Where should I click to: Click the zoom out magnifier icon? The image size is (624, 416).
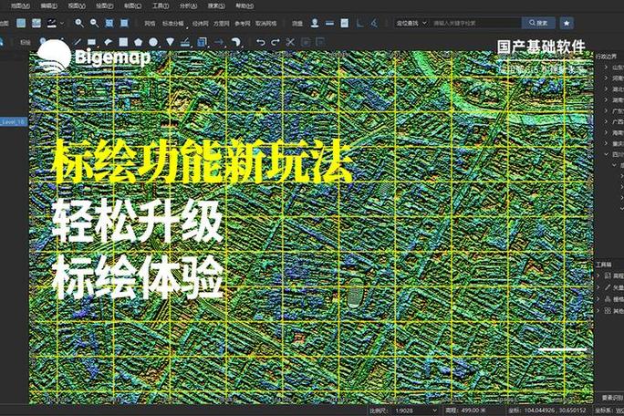point(94,22)
